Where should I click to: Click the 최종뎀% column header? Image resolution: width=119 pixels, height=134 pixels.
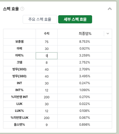(85, 34)
